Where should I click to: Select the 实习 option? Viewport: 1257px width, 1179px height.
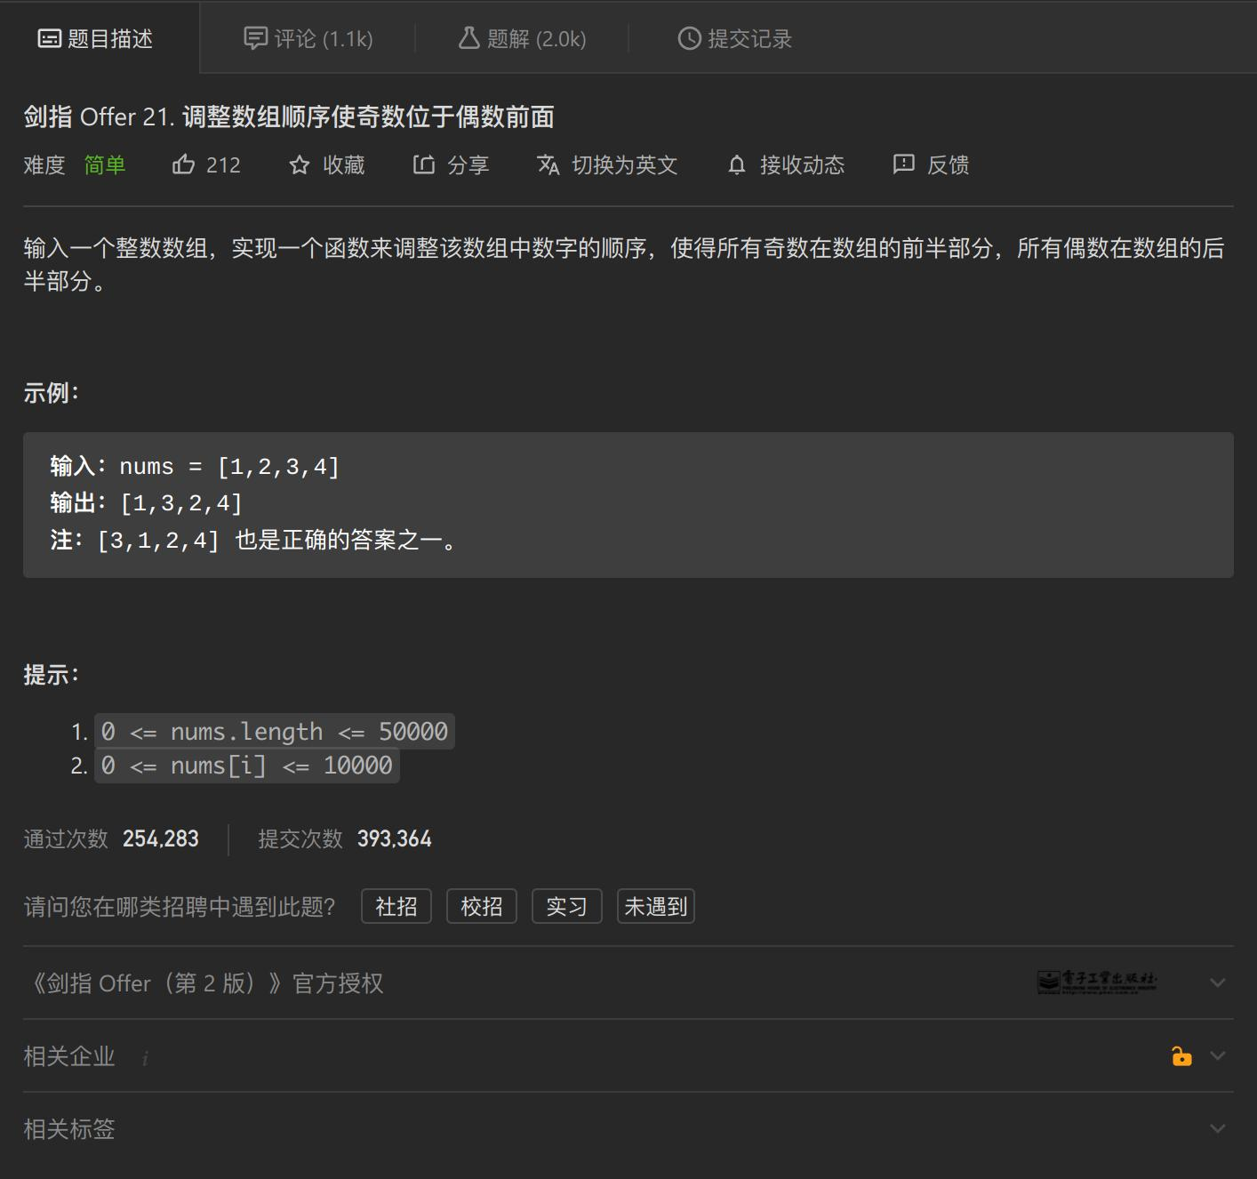(567, 906)
